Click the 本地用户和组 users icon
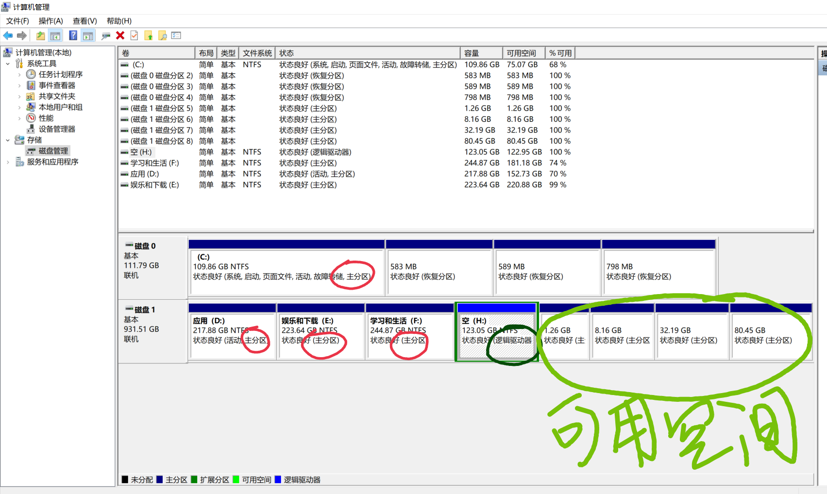 tap(31, 107)
